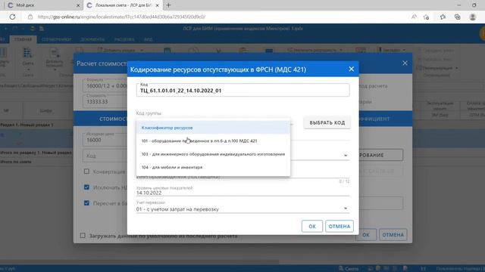Click the read aloud icon in address bar

[414, 17]
